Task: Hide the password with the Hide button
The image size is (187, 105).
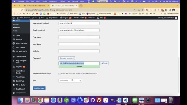Action: [x=104, y=63]
